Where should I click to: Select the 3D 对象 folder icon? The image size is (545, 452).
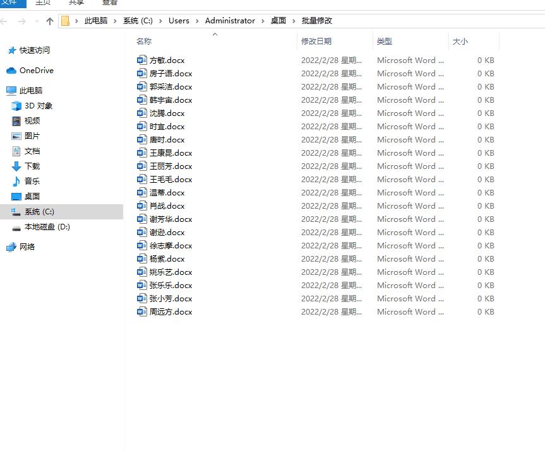16,106
